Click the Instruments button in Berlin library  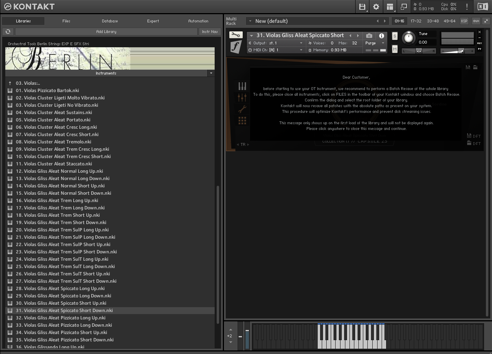pos(106,73)
